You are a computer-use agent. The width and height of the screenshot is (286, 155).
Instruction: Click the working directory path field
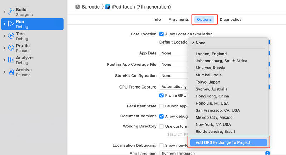tap(177, 134)
